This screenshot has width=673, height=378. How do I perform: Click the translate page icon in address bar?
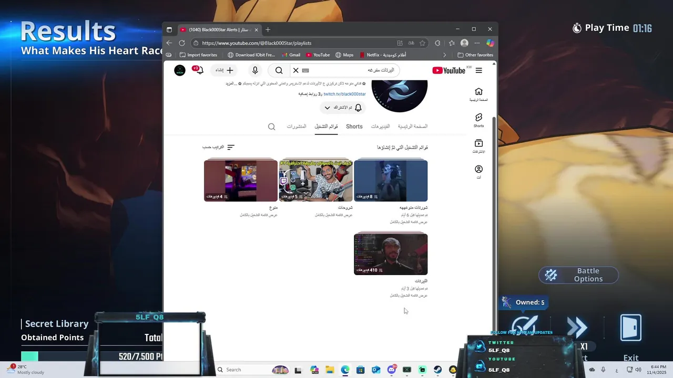coord(411,43)
